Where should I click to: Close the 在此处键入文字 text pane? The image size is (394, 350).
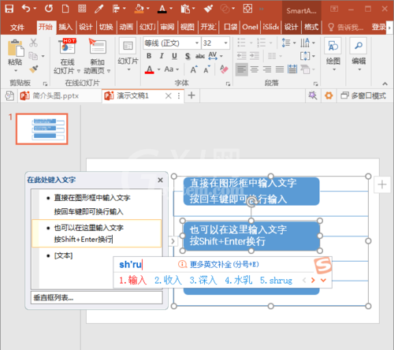click(x=160, y=180)
